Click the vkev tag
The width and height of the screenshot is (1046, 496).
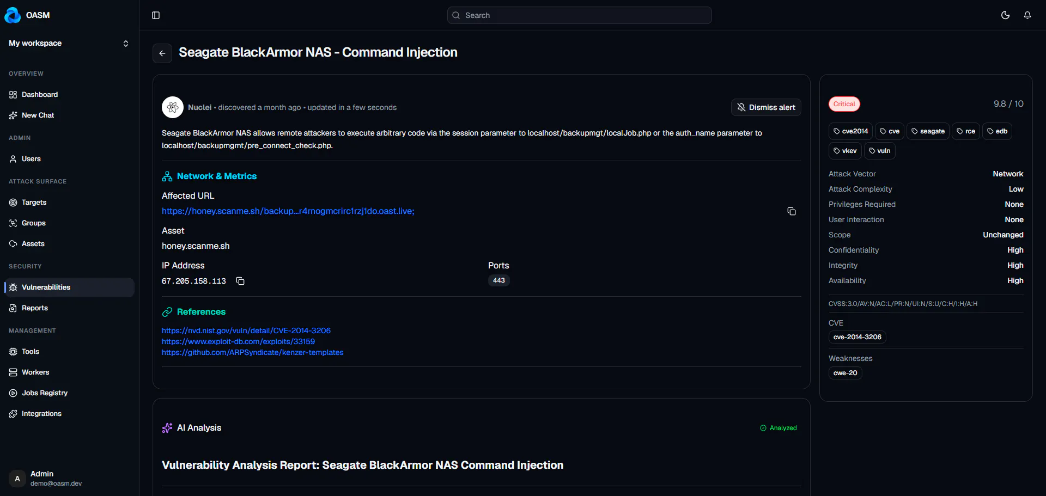845,151
